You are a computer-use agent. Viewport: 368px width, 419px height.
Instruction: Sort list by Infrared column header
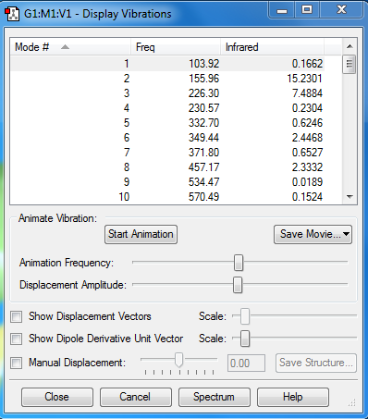pyautogui.click(x=272, y=47)
